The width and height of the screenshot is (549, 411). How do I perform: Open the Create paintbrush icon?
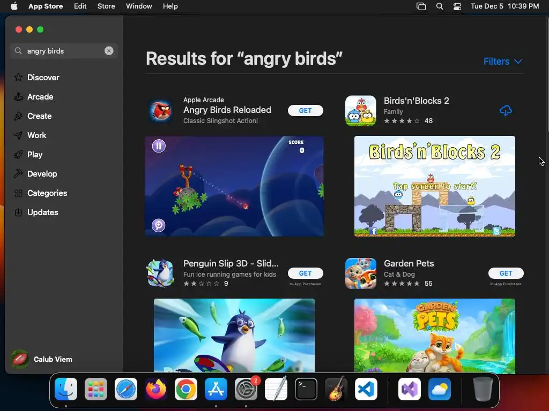point(18,116)
